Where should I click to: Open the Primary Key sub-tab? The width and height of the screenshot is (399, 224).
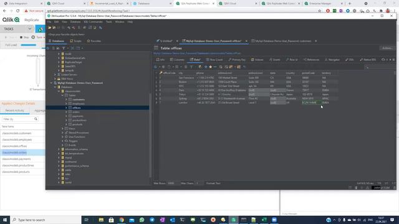click(x=237, y=60)
